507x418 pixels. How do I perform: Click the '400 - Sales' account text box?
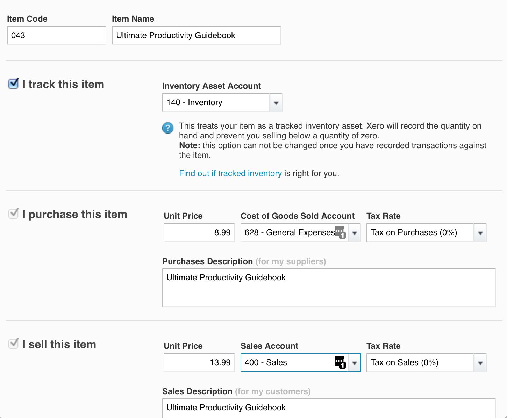(x=287, y=363)
